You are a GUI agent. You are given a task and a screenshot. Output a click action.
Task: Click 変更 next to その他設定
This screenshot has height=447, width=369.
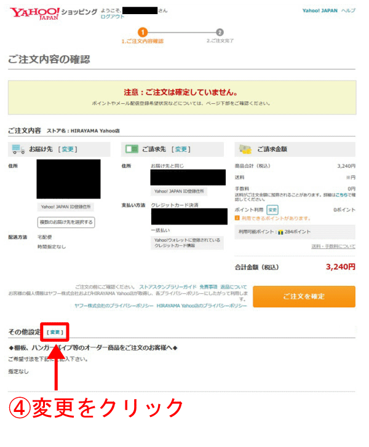coord(55,332)
